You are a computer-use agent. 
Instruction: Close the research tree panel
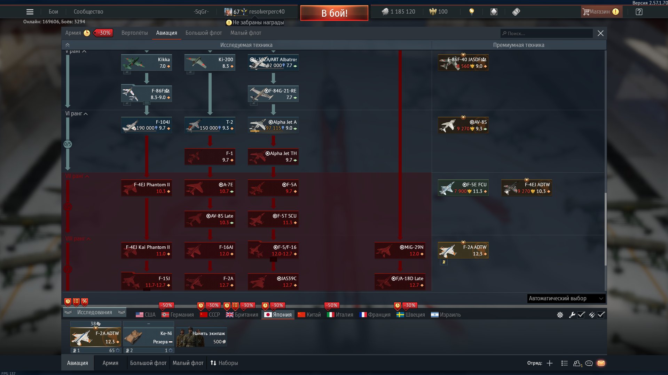coord(600,33)
